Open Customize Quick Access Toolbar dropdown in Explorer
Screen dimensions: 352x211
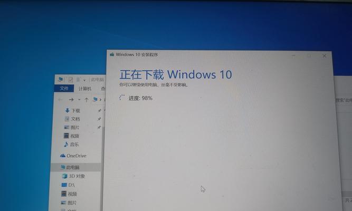(84, 80)
